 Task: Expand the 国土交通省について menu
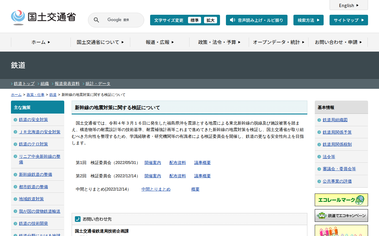click(x=100, y=42)
